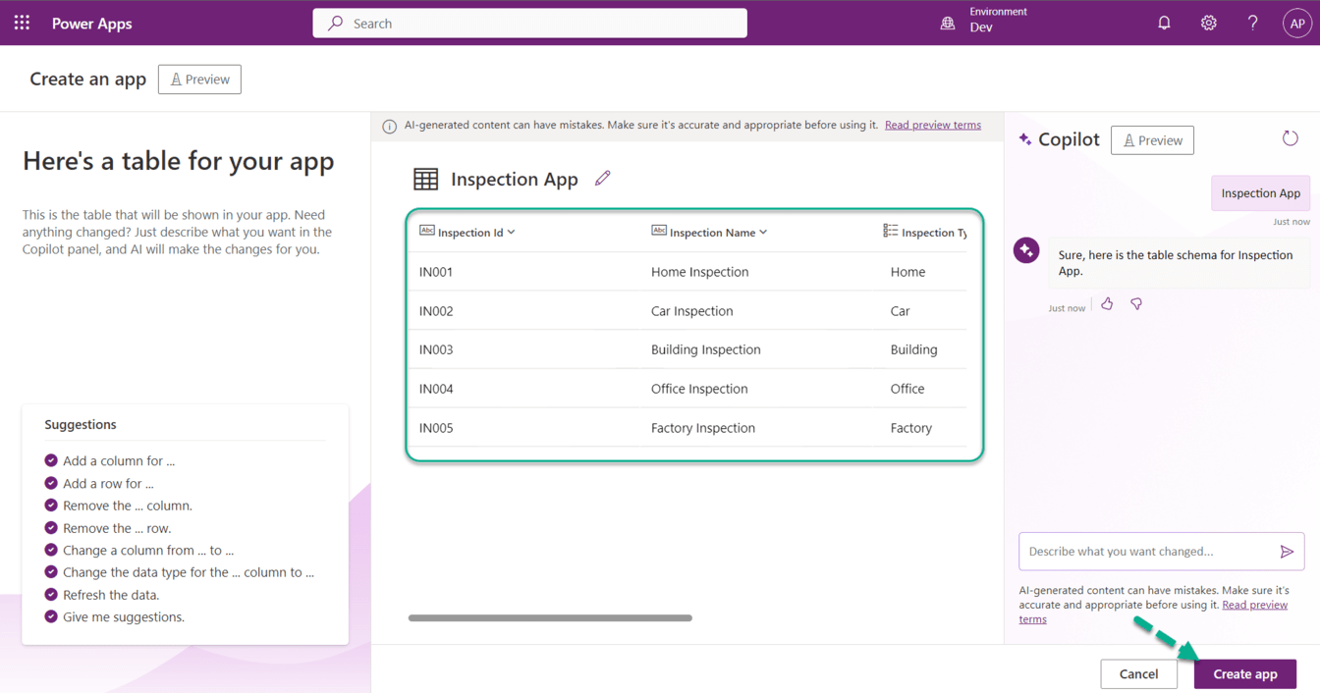Image resolution: width=1320 pixels, height=693 pixels.
Task: Click the horizontal table scrollbar
Action: (550, 617)
